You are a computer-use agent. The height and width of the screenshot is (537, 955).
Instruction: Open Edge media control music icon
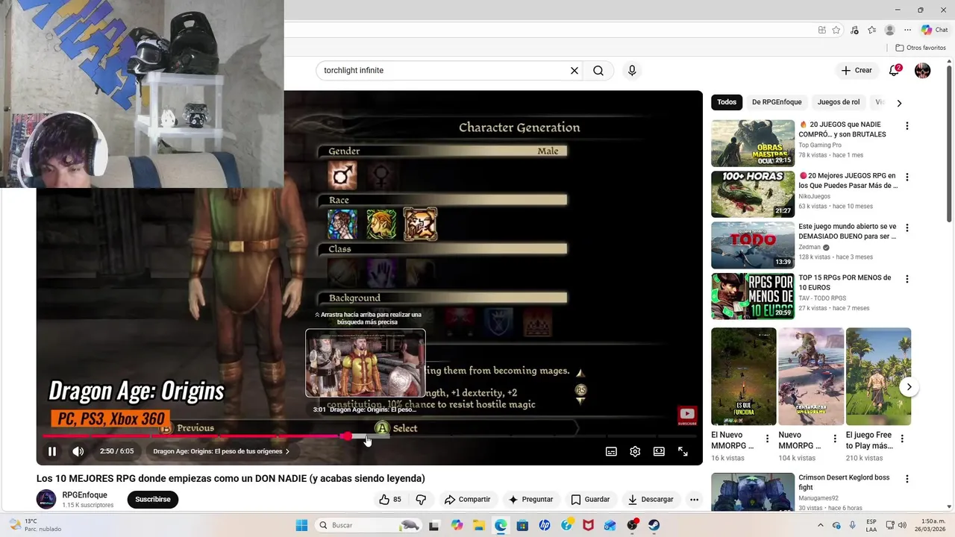point(854,30)
